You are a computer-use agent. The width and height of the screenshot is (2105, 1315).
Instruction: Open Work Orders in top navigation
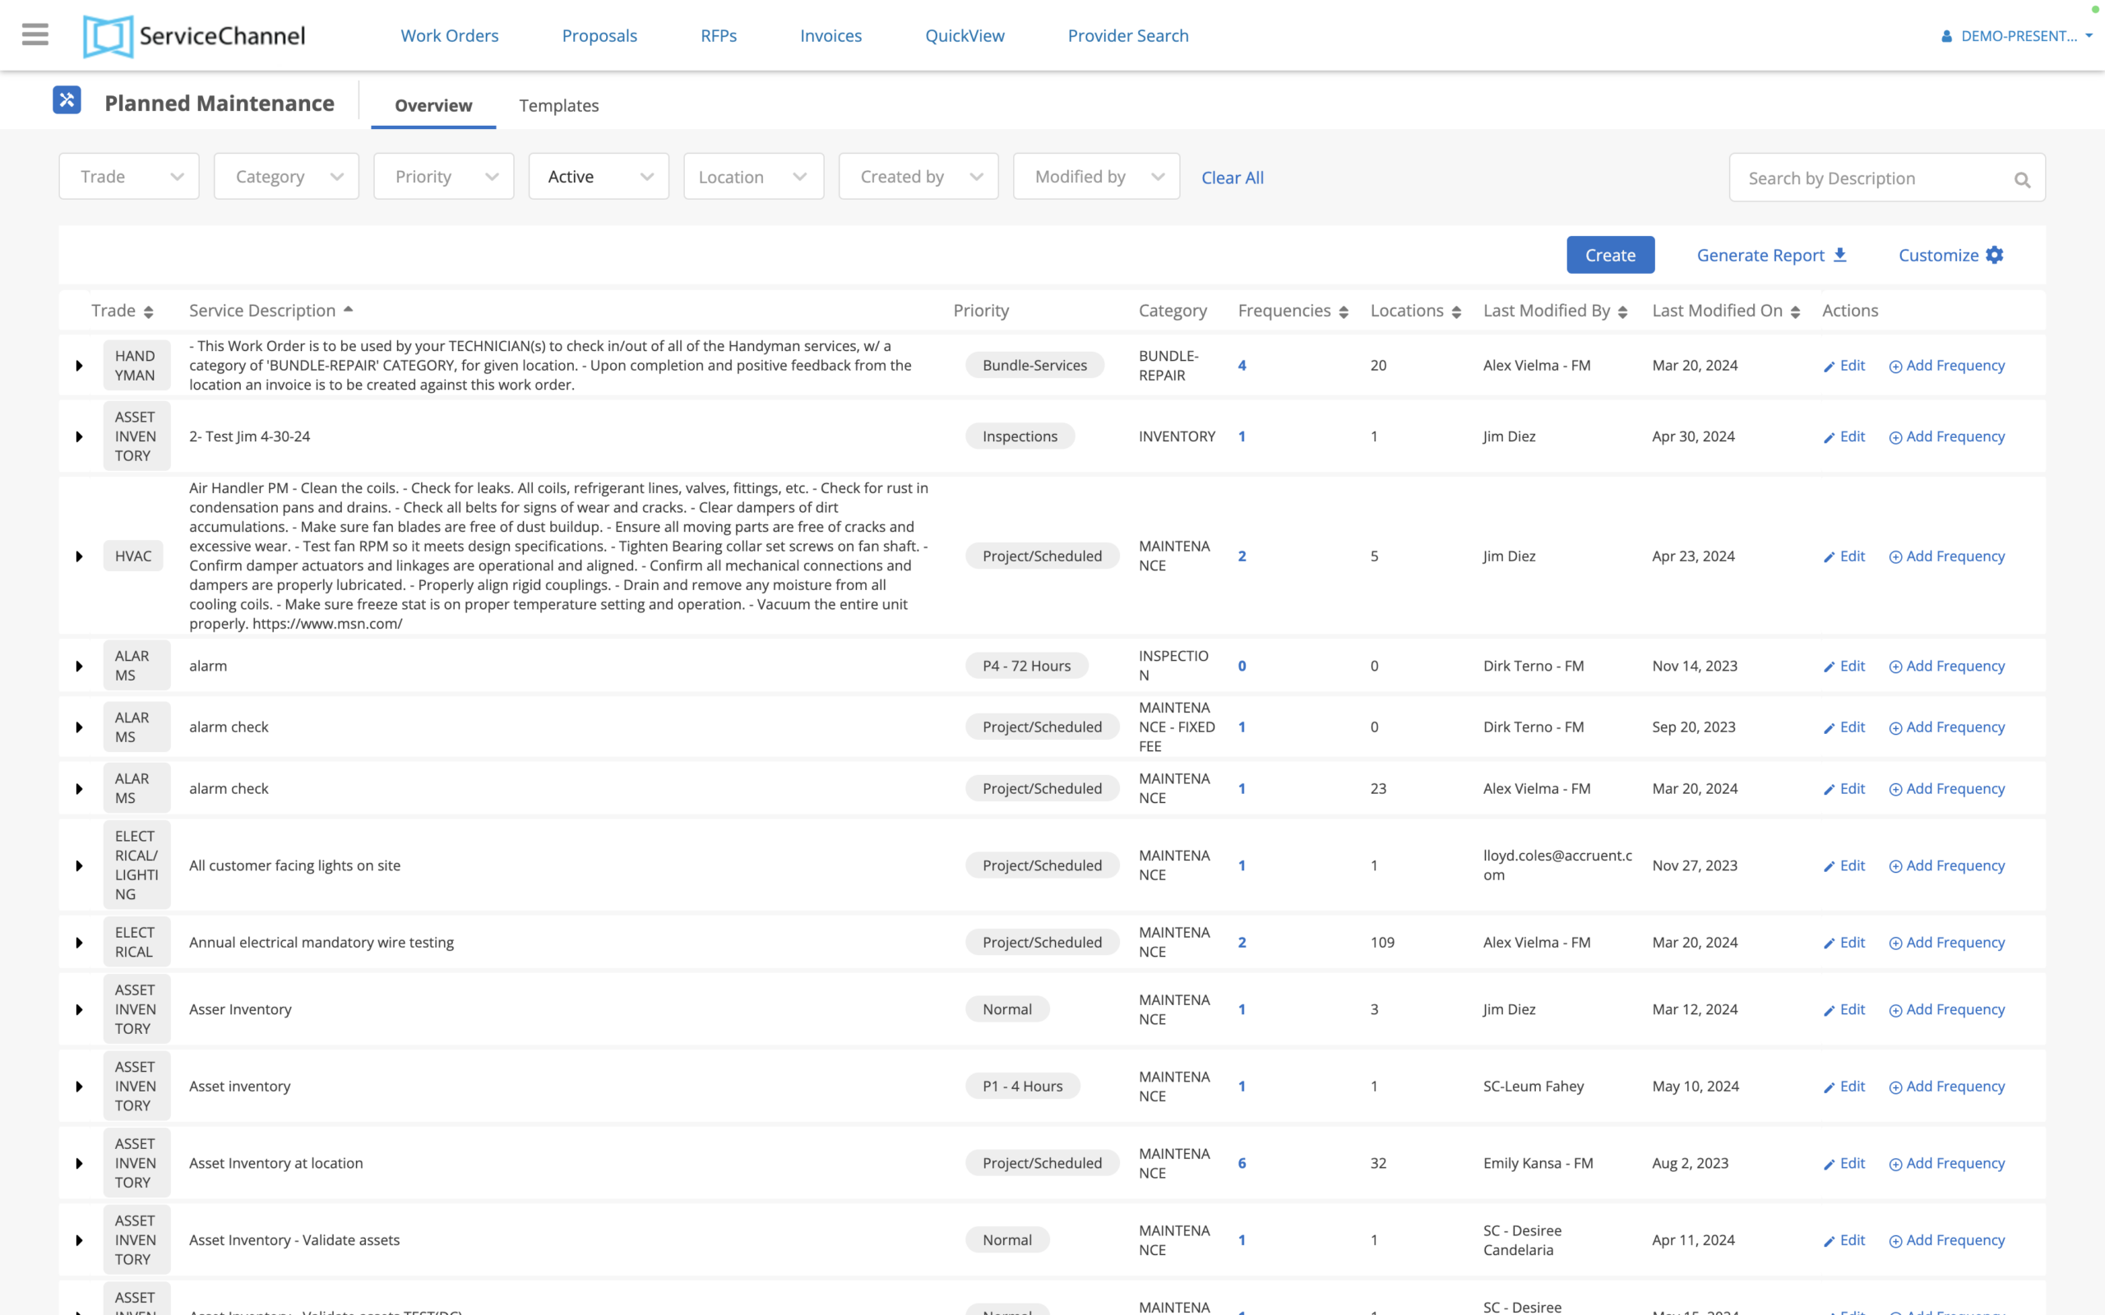coord(449,35)
